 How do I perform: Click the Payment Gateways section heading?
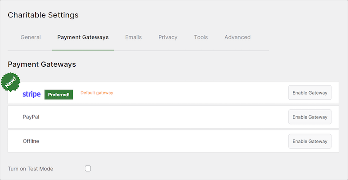pyautogui.click(x=42, y=65)
